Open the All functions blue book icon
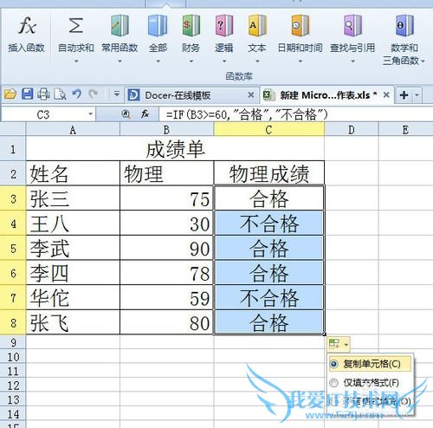433x428 pixels. 158,26
